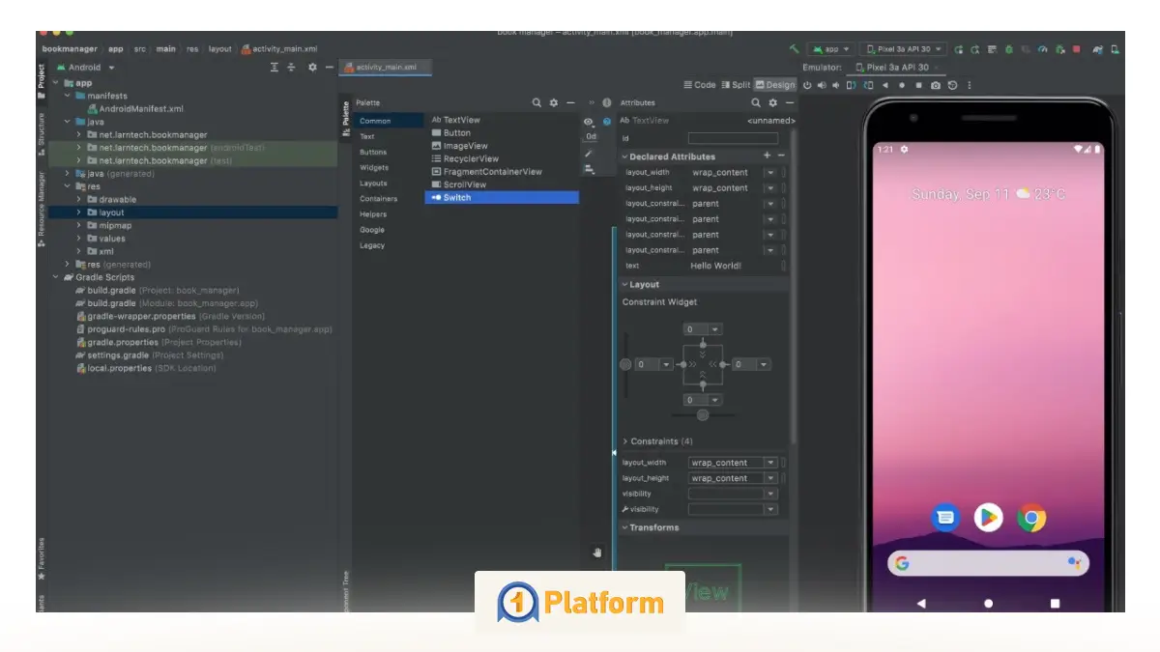The height and width of the screenshot is (652, 1160).
Task: Collapse the Declared Attributes section
Action: tap(624, 156)
